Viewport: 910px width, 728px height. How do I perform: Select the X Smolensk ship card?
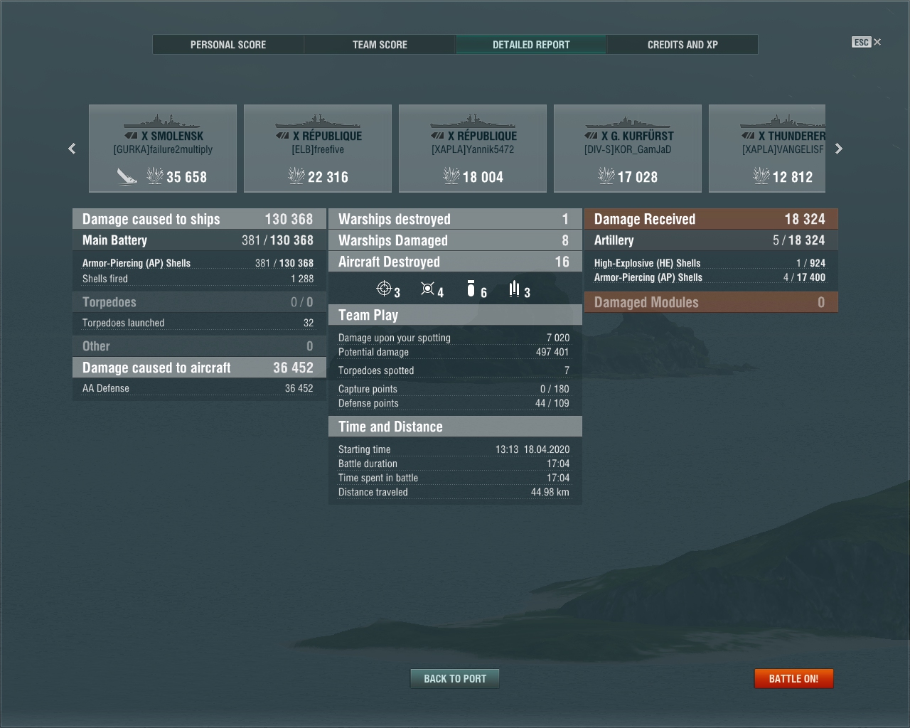(x=163, y=149)
